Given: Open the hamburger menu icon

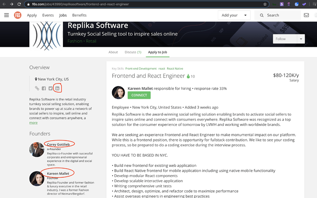Looking at the screenshot, I should point(6,15).
